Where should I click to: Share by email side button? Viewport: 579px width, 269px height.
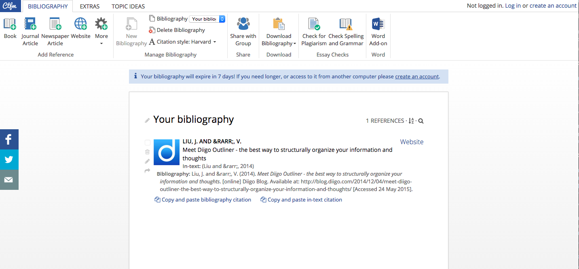9,180
